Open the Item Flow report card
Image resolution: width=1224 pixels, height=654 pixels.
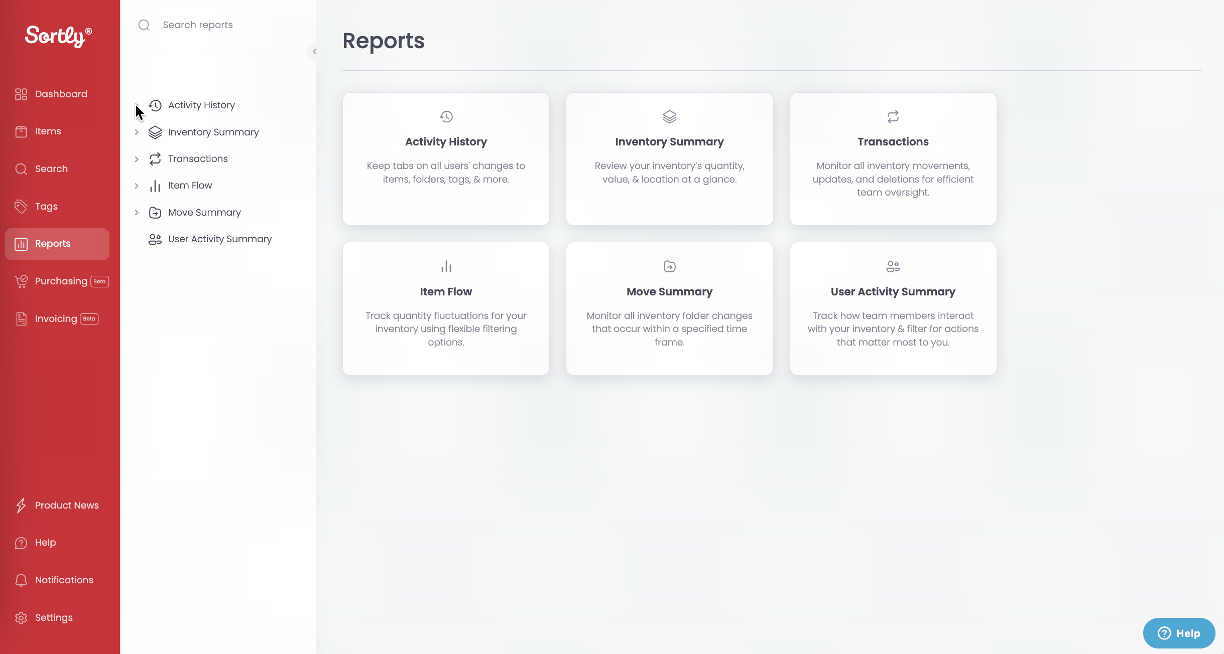tap(445, 308)
